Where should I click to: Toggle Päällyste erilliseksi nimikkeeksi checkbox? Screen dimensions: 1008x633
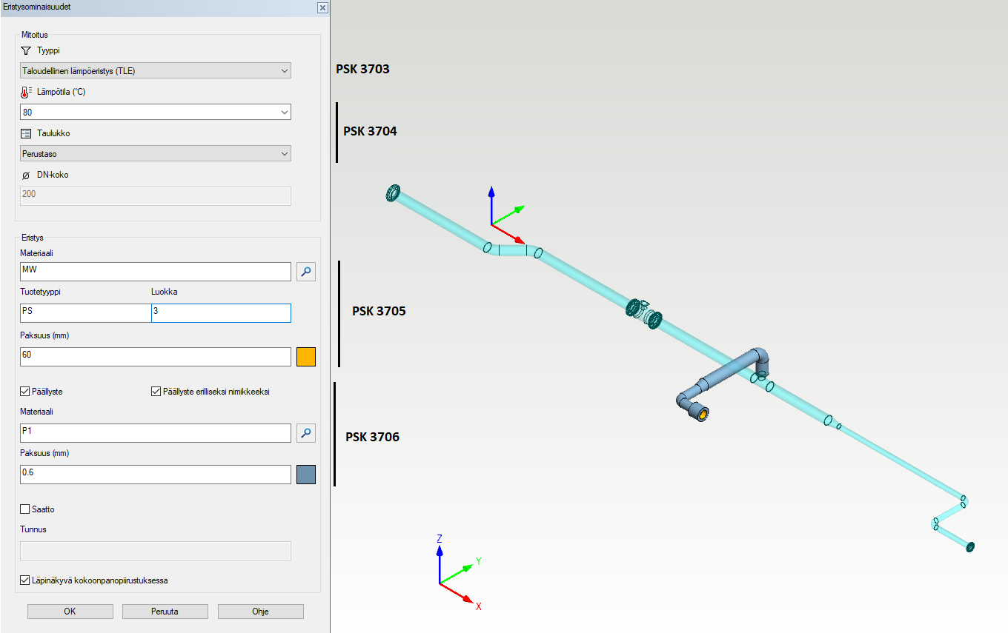(156, 391)
